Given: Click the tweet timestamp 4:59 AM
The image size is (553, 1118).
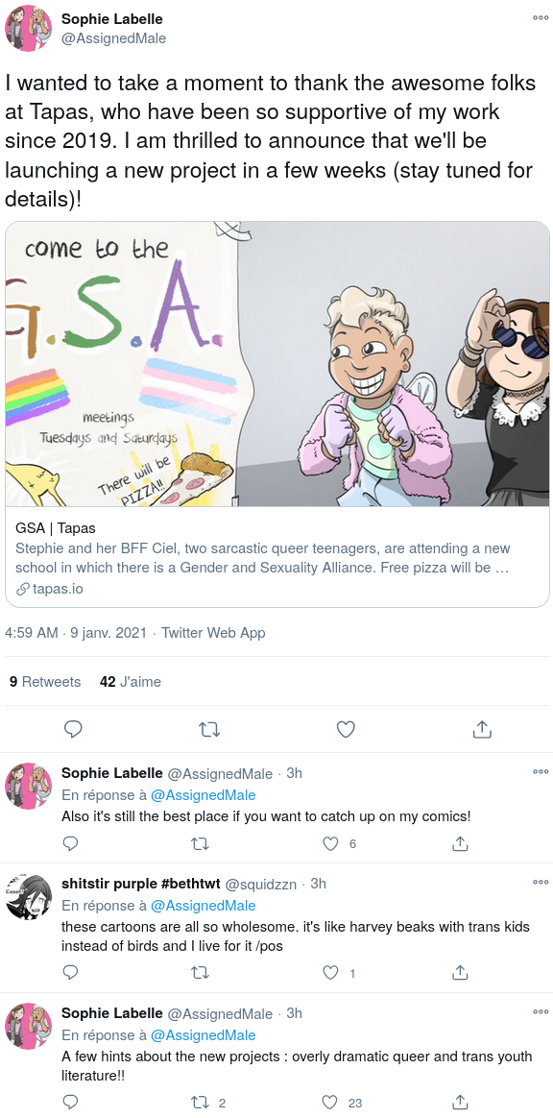Looking at the screenshot, I should coord(32,632).
